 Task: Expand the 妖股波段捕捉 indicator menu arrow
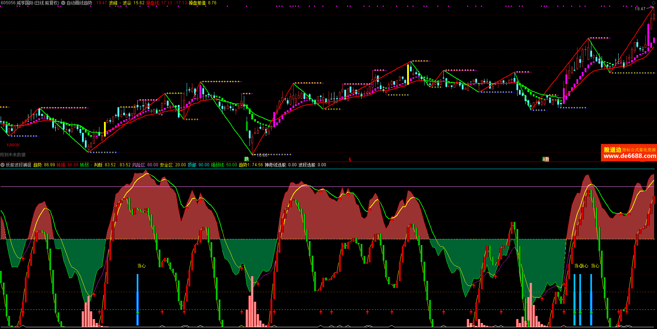click(2, 165)
